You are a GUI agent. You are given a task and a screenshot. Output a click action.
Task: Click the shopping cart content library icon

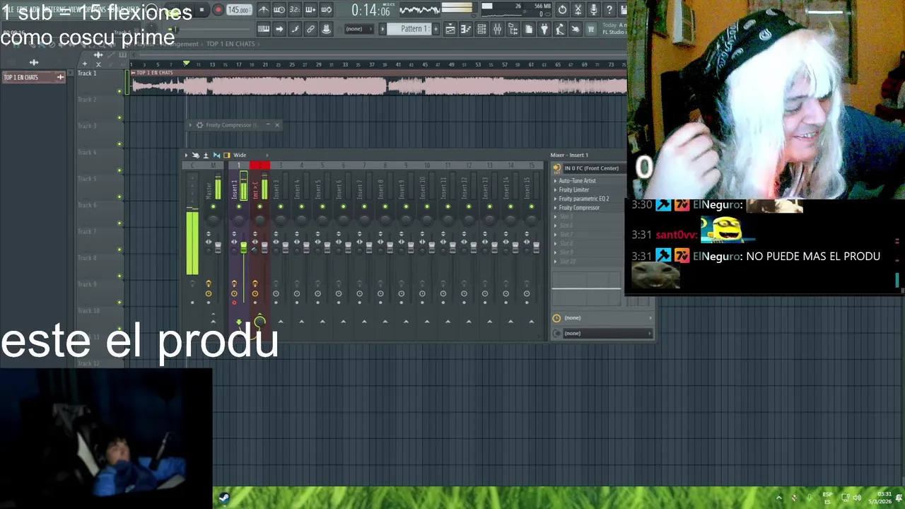pyautogui.click(x=590, y=29)
